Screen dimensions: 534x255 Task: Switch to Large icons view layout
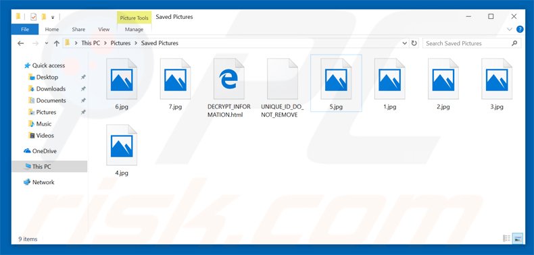(518, 239)
